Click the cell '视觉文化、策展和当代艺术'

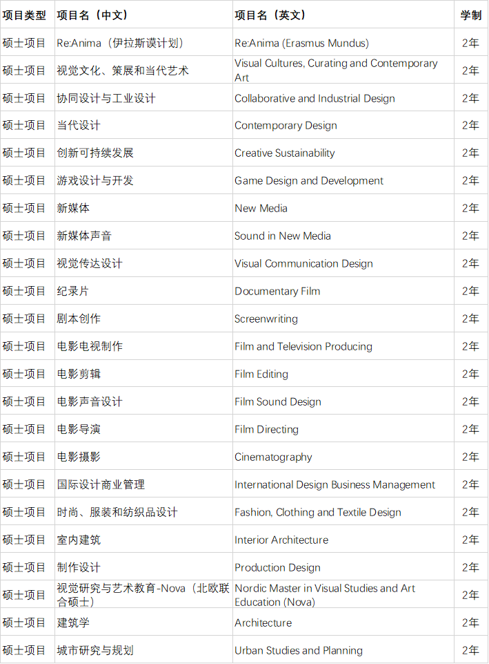click(x=143, y=70)
